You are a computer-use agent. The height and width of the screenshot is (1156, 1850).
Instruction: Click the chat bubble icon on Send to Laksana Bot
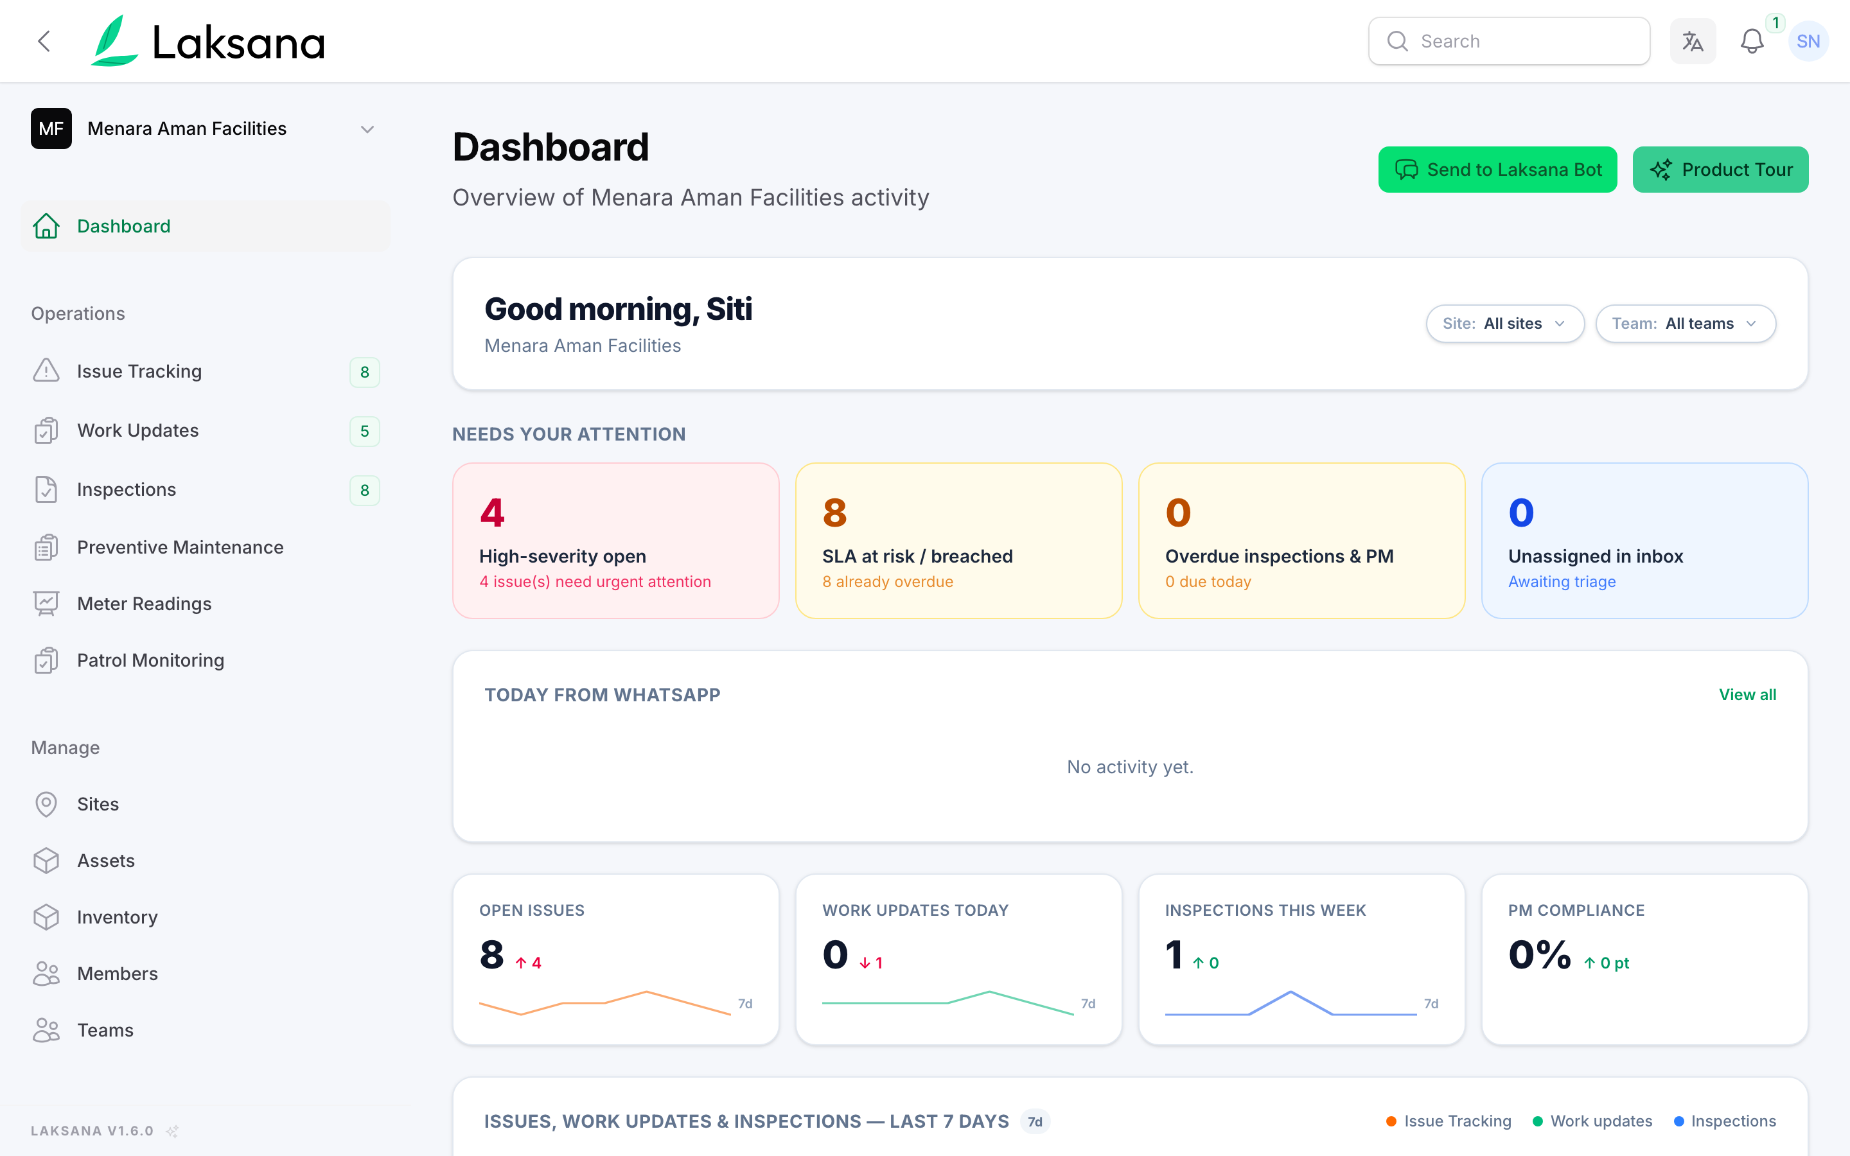click(x=1407, y=170)
